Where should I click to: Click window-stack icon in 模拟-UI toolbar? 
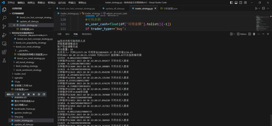pos(44,94)
